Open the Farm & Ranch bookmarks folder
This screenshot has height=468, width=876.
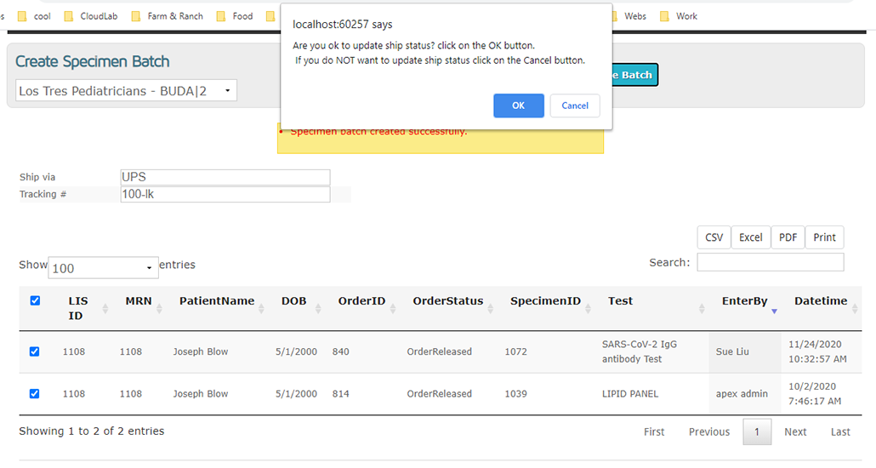(167, 16)
